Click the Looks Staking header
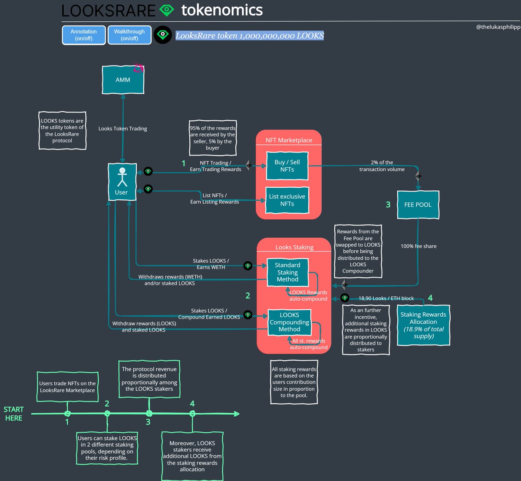Image resolution: width=521 pixels, height=481 pixels. pyautogui.click(x=294, y=247)
